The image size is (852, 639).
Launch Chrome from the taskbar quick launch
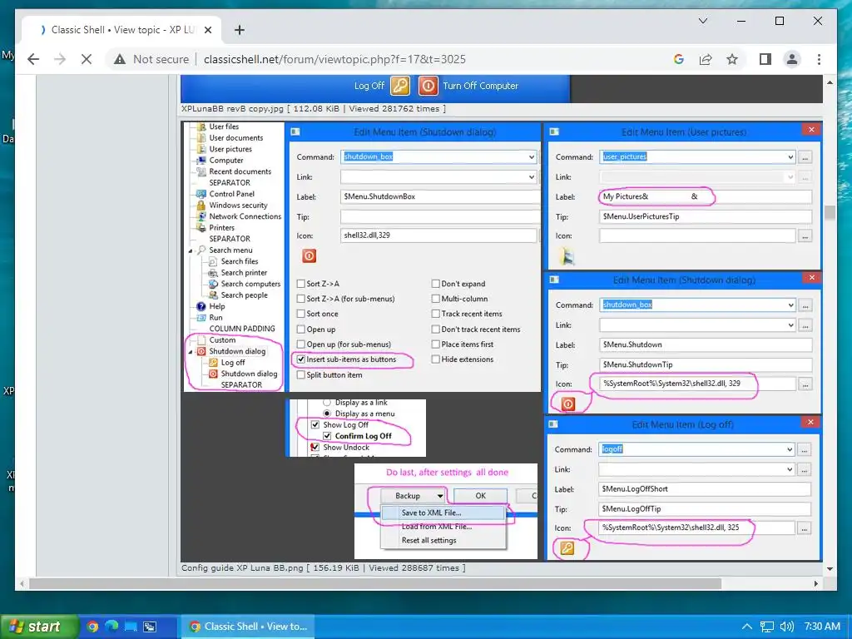coord(92,627)
